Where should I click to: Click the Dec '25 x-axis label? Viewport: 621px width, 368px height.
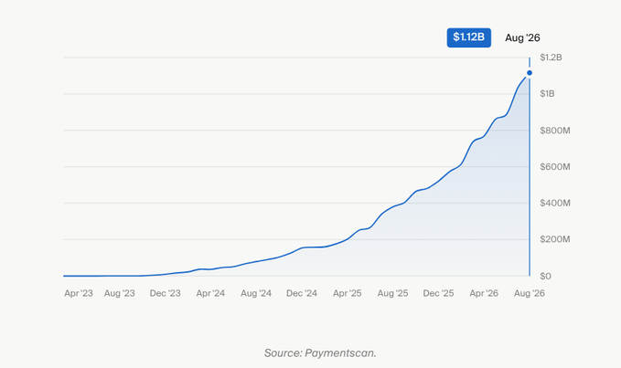pyautogui.click(x=438, y=293)
